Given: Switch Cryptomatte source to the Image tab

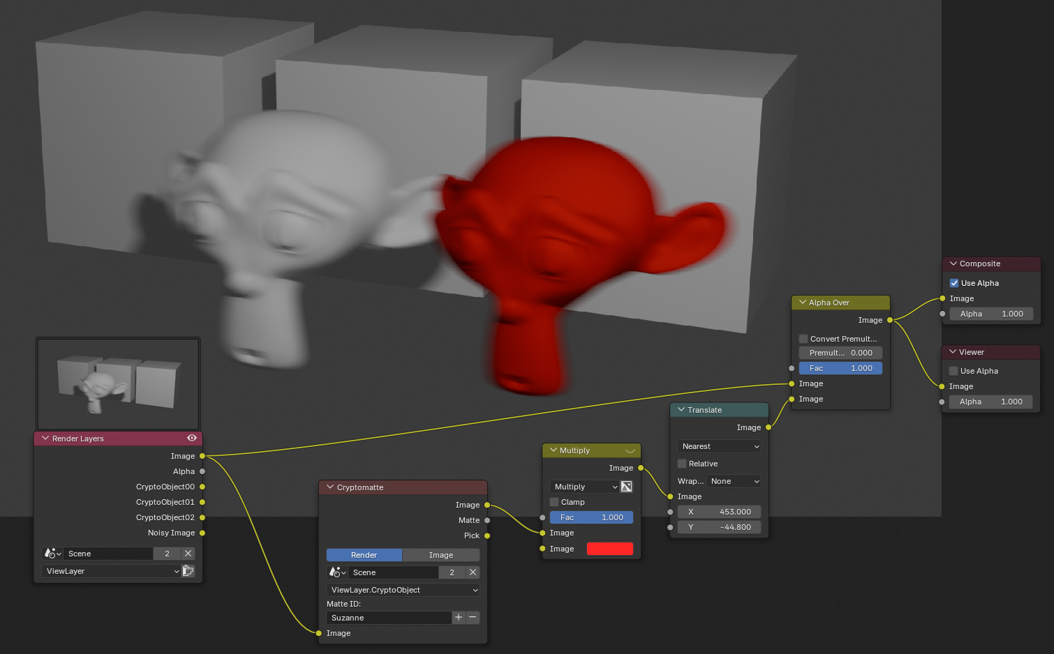Looking at the screenshot, I should pos(440,554).
